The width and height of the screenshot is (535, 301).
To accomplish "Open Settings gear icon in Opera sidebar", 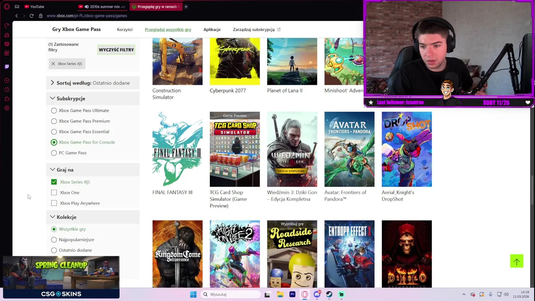I will (7, 108).
